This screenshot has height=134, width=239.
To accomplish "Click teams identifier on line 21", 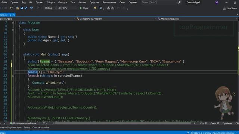I will 32,72.
